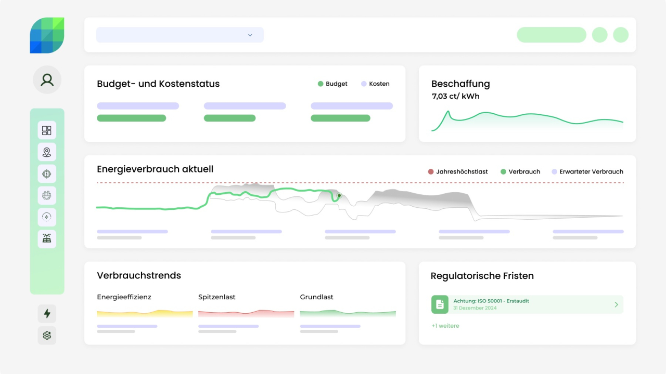The width and height of the screenshot is (666, 374).
Task: Open the Beschaffung price chart
Action: [x=527, y=121]
